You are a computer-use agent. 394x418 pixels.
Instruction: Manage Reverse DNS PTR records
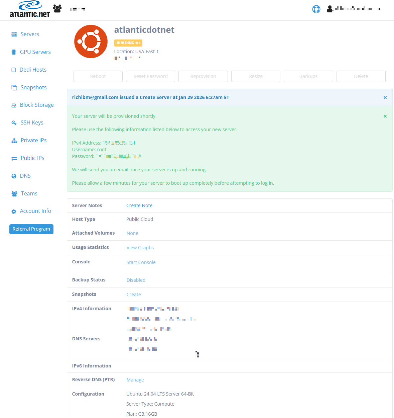(x=135, y=380)
